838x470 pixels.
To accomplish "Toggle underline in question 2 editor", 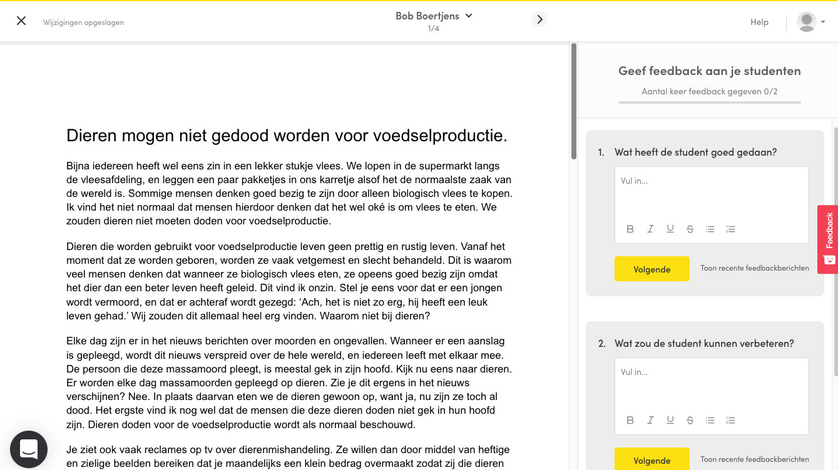I will (670, 421).
